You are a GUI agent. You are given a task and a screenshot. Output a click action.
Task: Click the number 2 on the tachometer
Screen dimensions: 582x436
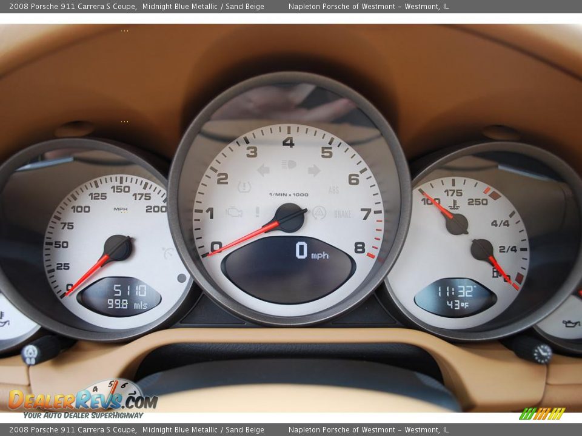click(x=222, y=179)
